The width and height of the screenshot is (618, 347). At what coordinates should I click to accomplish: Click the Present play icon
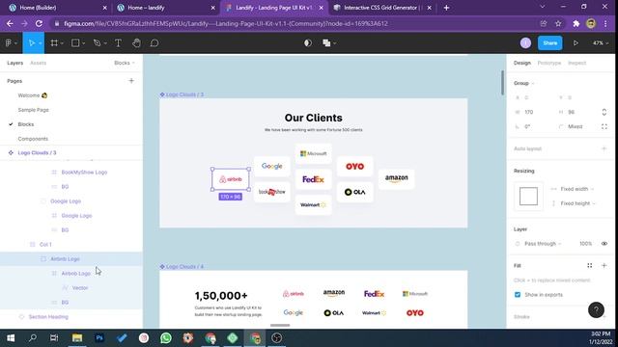(x=576, y=42)
